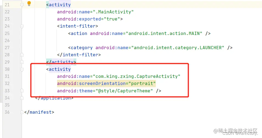Click the <activity tag on line 21

(58, 5)
